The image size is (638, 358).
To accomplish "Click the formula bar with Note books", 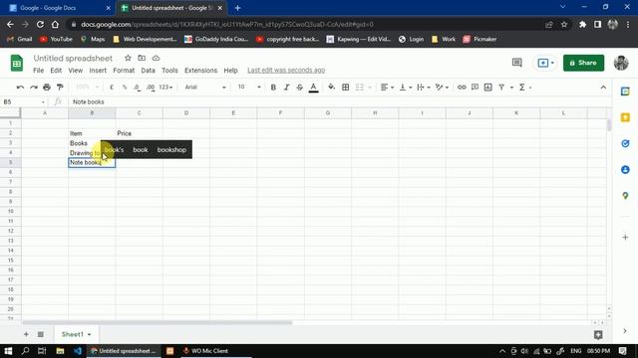I will 338,101.
